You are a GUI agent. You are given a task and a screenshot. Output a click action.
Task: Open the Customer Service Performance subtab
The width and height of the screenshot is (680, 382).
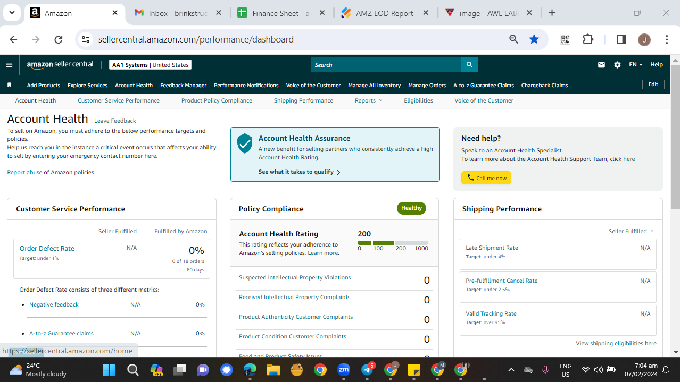coord(119,100)
